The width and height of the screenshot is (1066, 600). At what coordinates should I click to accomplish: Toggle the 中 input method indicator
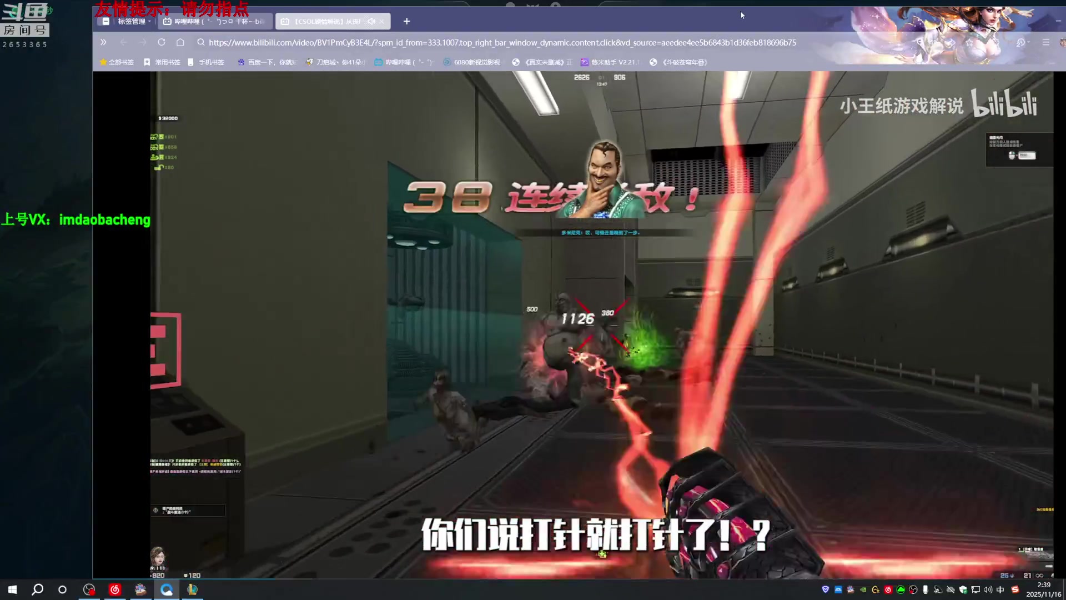tap(1000, 589)
